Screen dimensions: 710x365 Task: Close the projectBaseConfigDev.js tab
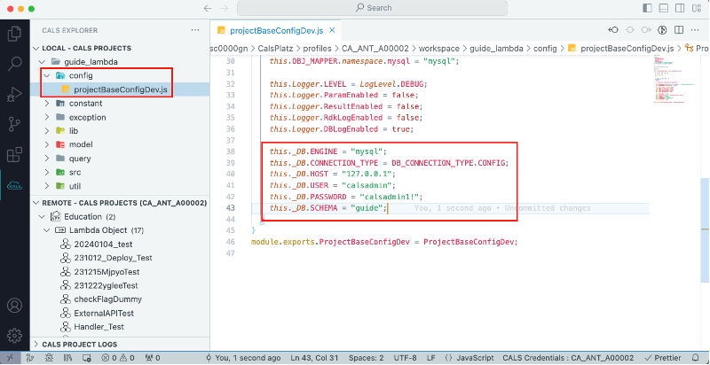tap(332, 31)
